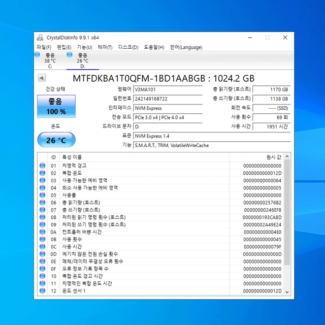Click status icon for row 08 처리된 읽기 명령 횟수
The image size is (325, 325).
(43, 217)
